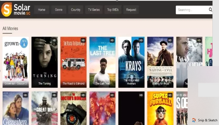
Task: Click the search magnifier icon
Action: [x=210, y=9]
